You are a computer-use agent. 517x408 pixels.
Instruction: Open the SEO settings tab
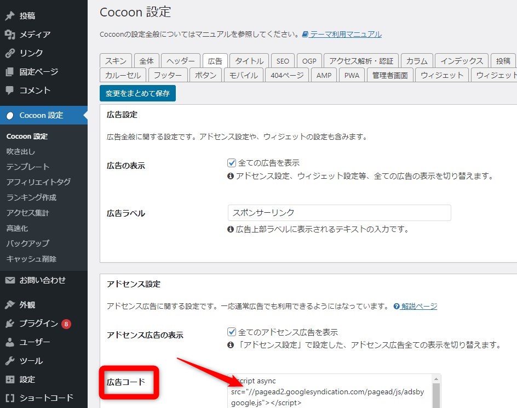[x=283, y=61]
